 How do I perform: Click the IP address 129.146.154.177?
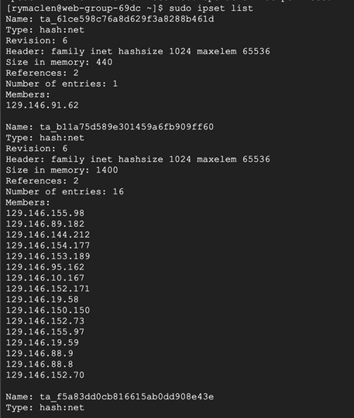(x=48, y=245)
